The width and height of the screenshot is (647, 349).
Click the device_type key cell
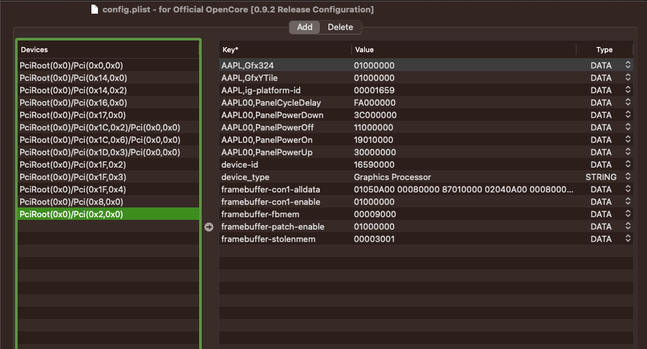tap(285, 177)
